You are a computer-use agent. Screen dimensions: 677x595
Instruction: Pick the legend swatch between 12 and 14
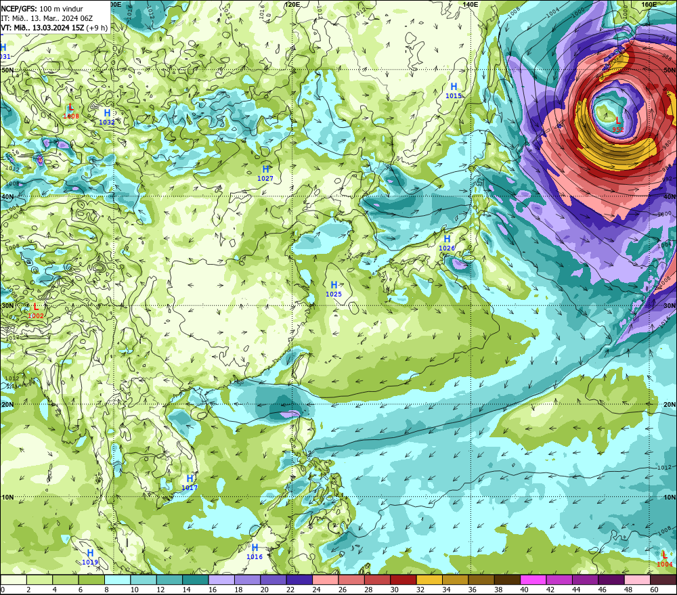point(170,579)
